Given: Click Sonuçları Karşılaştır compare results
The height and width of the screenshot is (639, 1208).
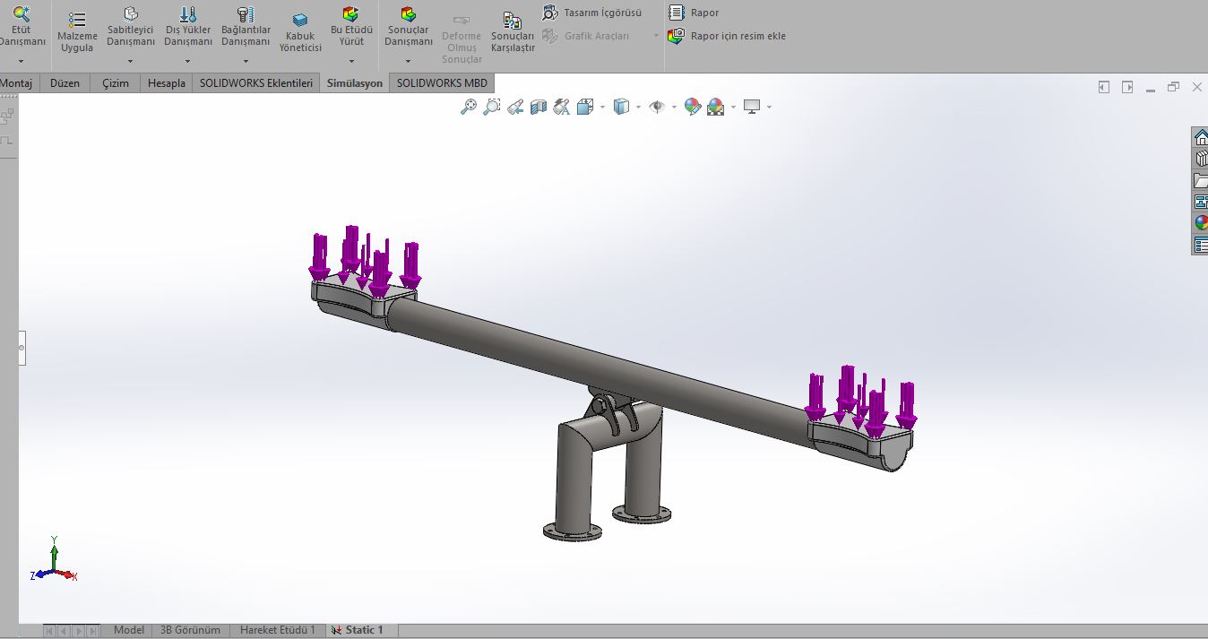Looking at the screenshot, I should click(x=513, y=33).
